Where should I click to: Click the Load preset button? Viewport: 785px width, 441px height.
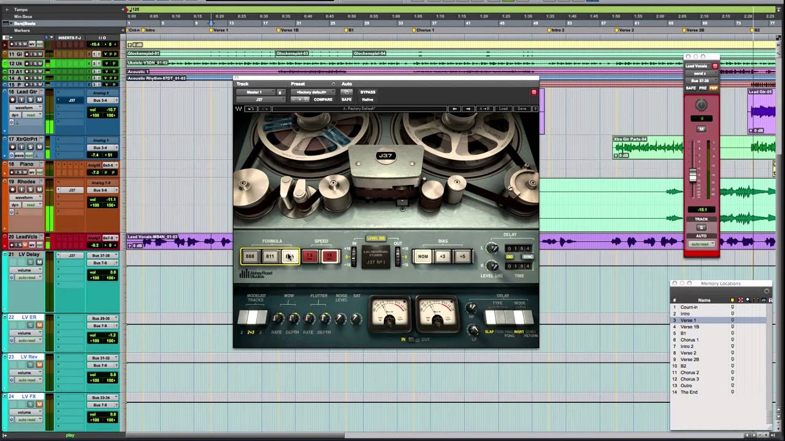pos(503,109)
